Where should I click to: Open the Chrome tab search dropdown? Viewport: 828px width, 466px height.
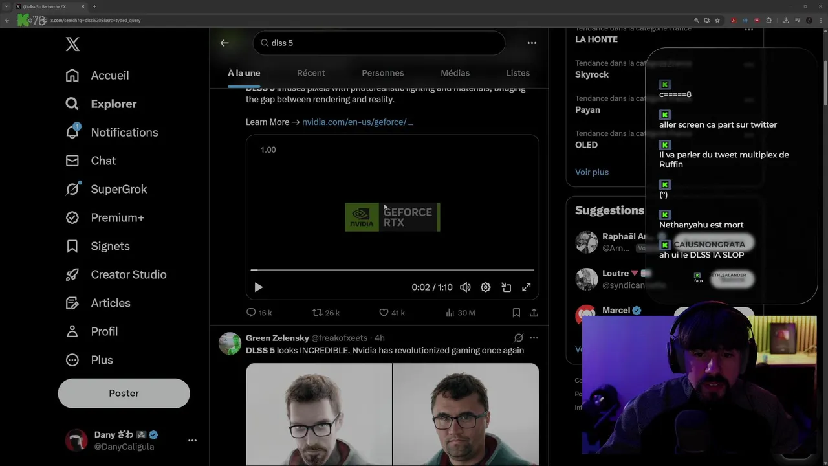(6, 6)
